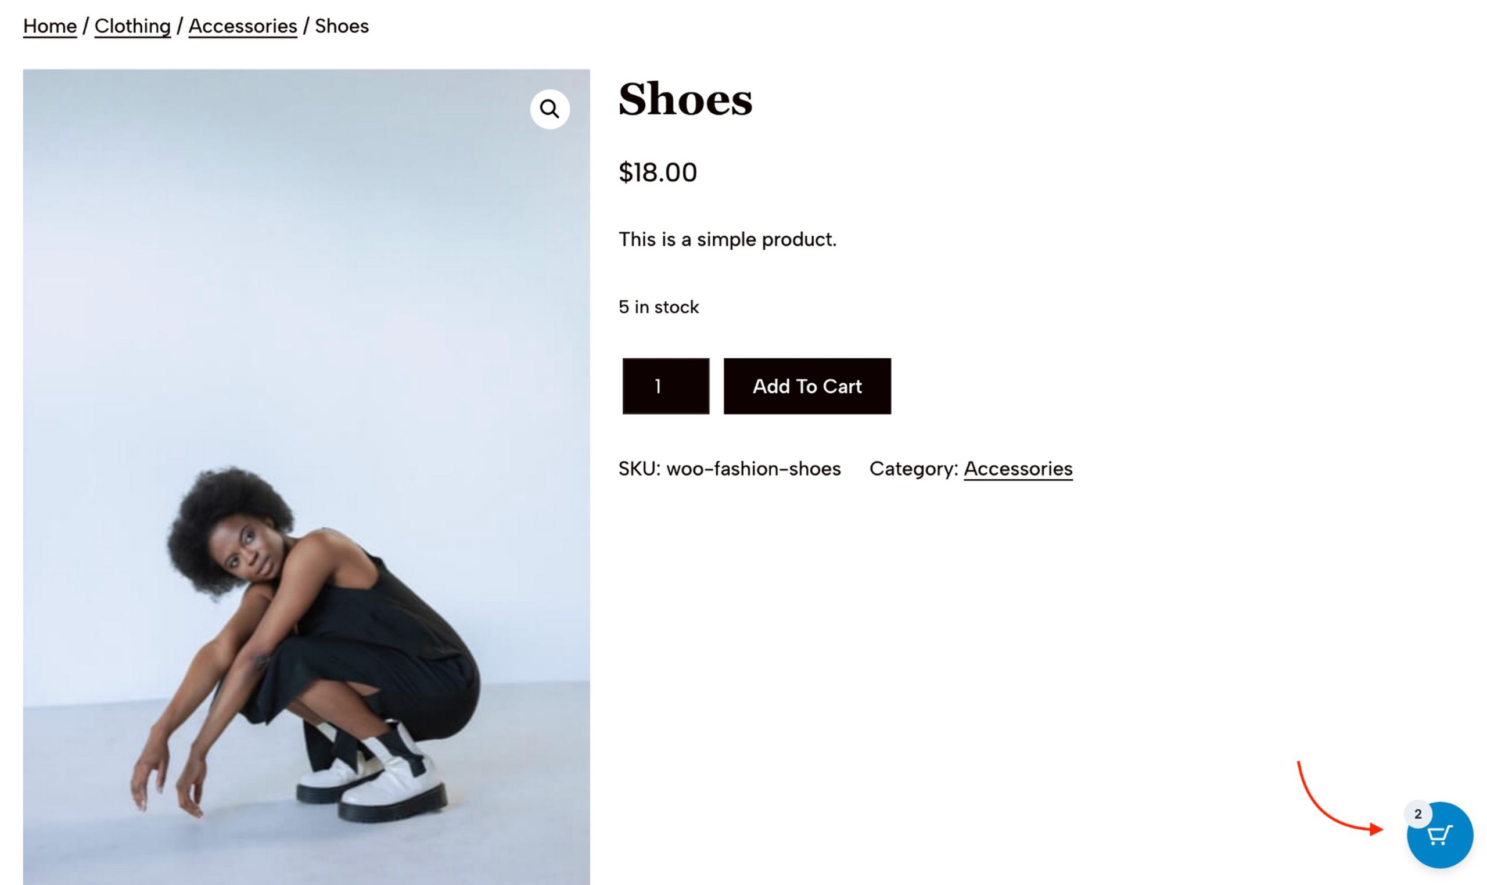1487x885 pixels.
Task: Open the Accessories category link below product
Action: point(1018,469)
